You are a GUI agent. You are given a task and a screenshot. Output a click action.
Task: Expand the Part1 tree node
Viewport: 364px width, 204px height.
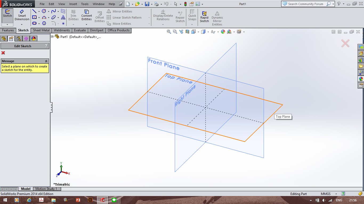52,37
